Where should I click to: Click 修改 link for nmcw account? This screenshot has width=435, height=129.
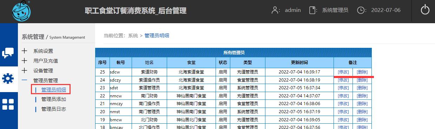point(343,96)
